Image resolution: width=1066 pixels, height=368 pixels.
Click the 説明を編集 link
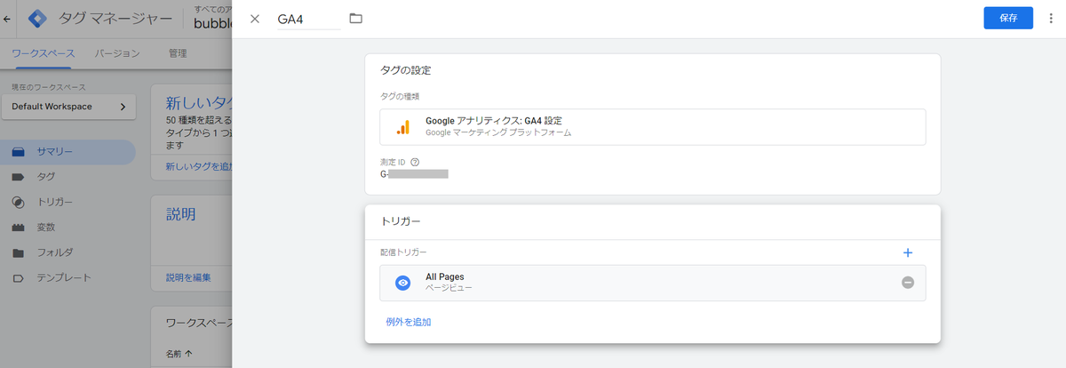coord(188,277)
